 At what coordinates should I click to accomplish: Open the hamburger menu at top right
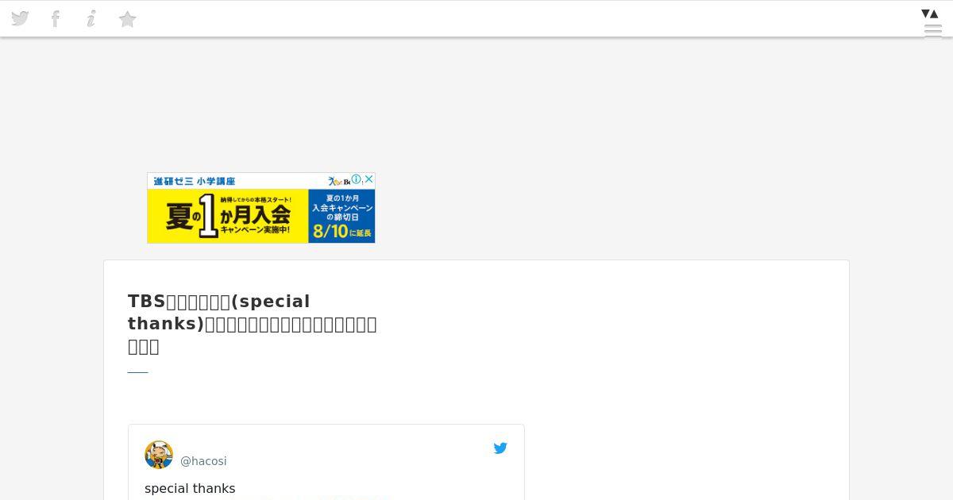(933, 32)
